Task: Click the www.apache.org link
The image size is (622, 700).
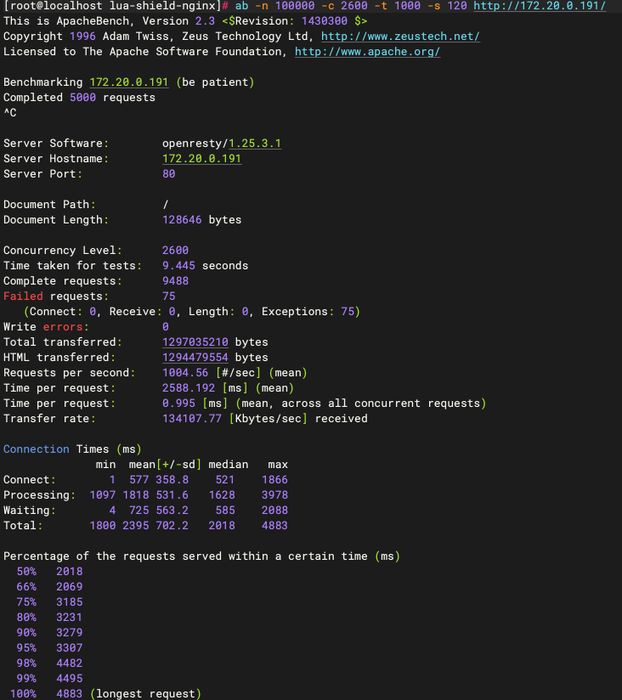Action: tap(367, 52)
